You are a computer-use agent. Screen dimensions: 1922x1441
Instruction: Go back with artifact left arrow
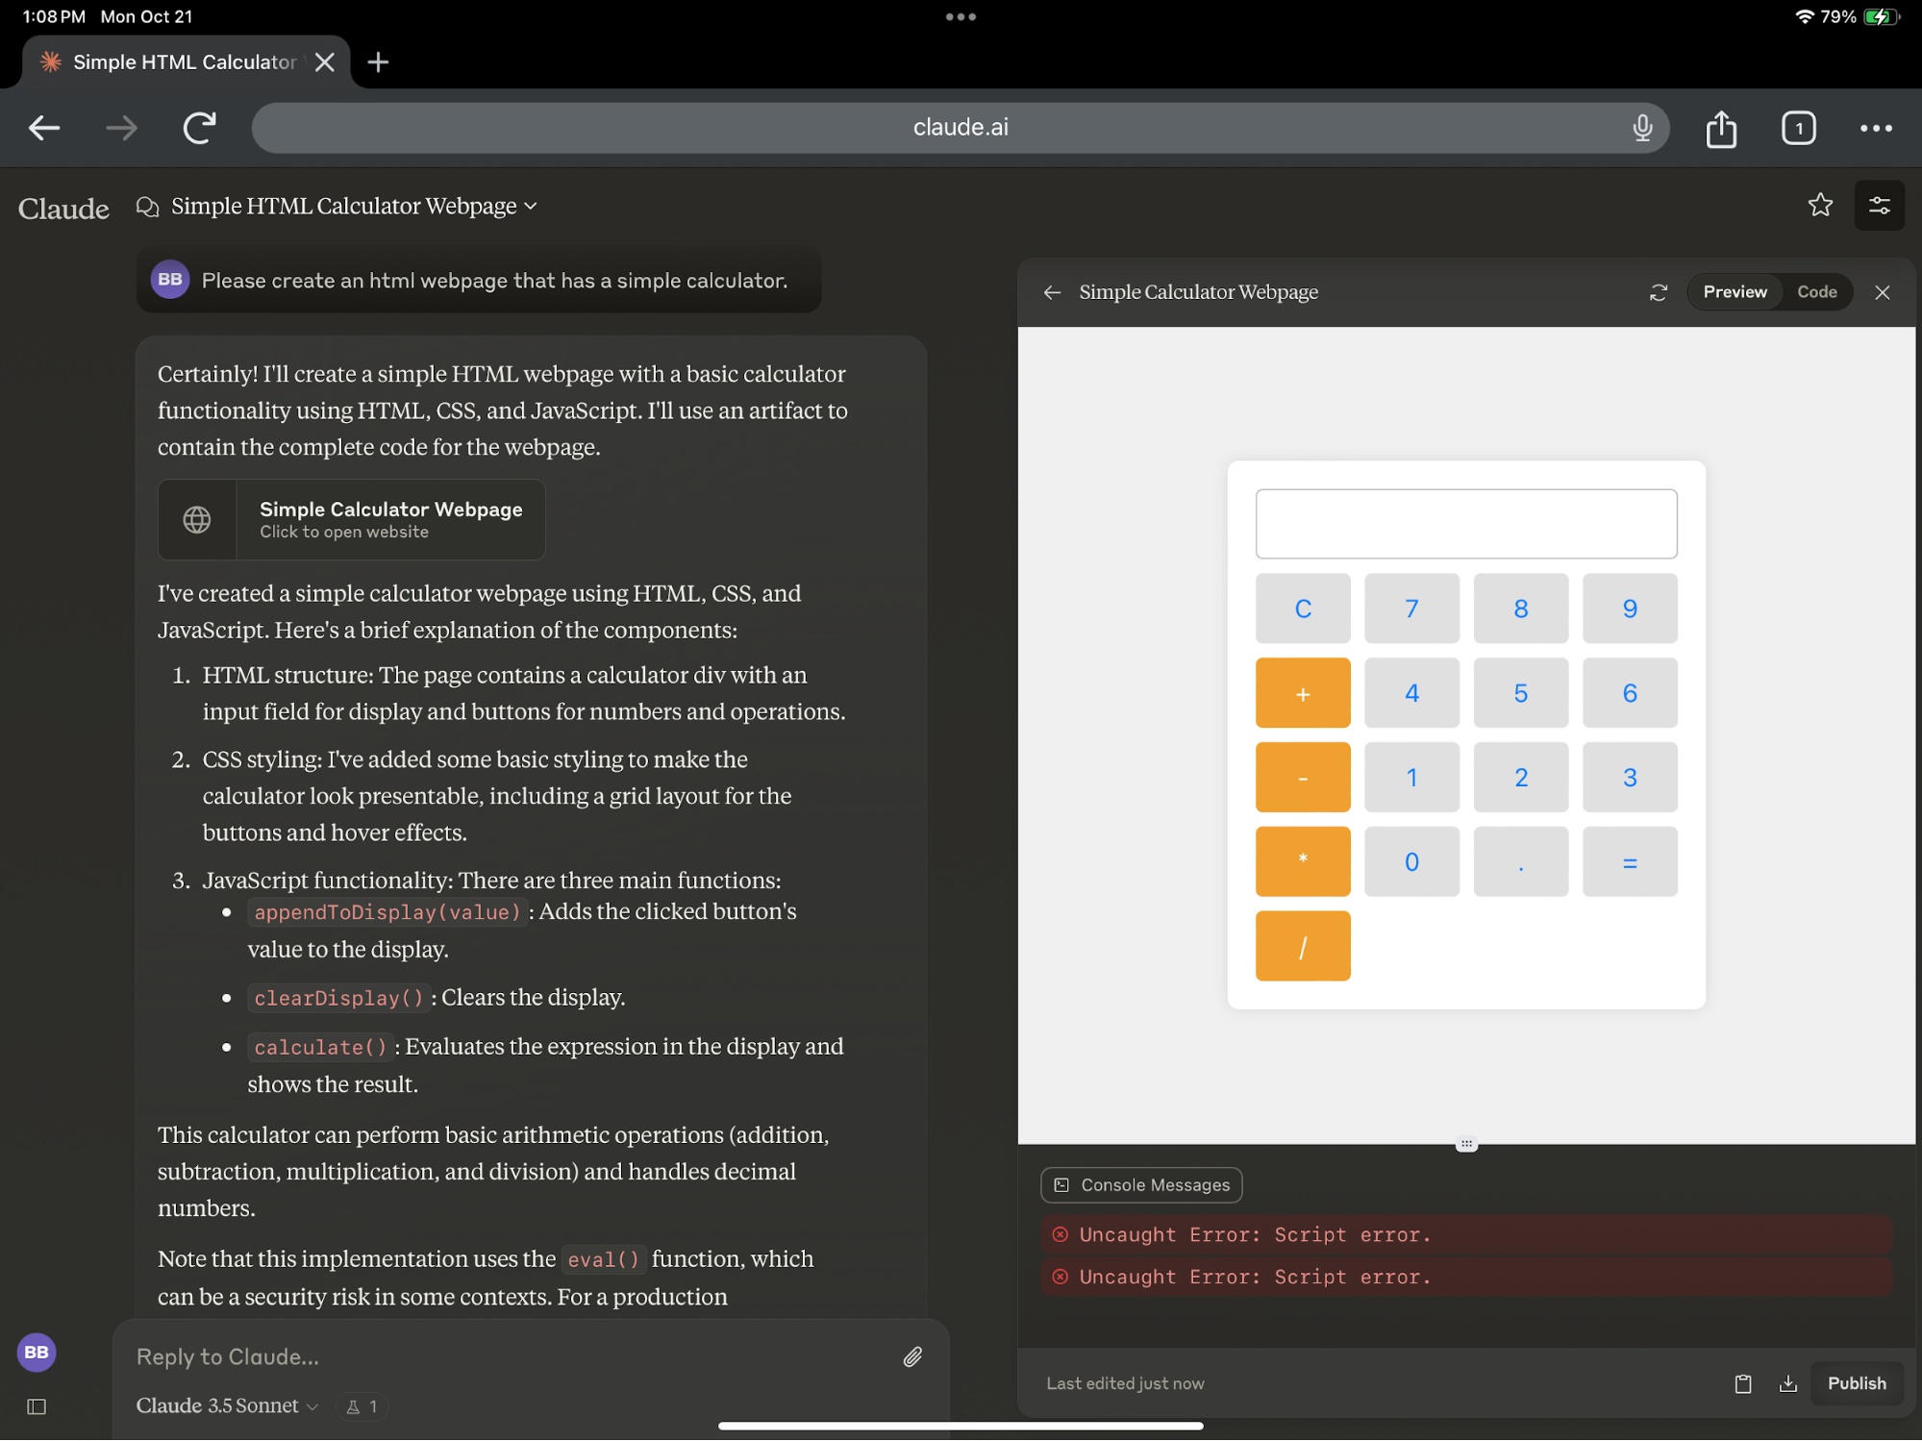click(x=1052, y=293)
